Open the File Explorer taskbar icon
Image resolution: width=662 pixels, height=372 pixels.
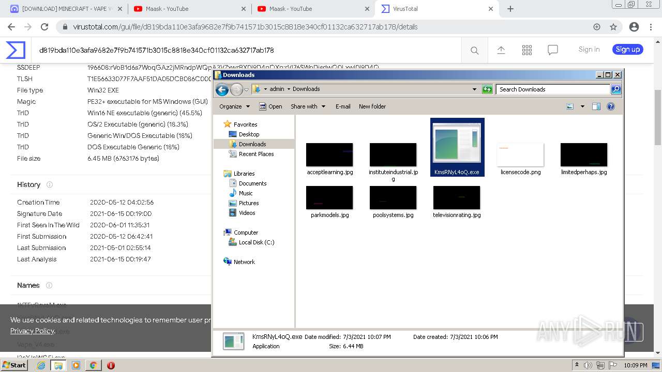coord(58,365)
